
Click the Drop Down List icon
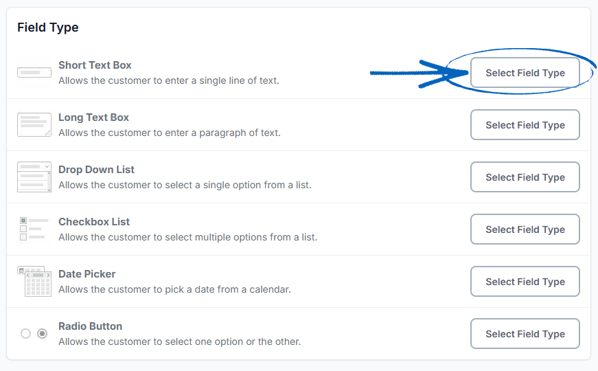click(x=34, y=177)
